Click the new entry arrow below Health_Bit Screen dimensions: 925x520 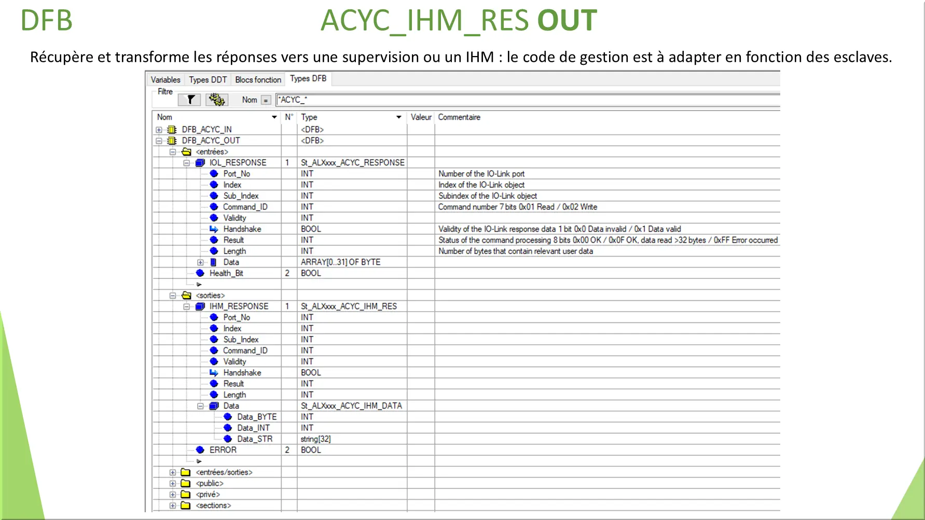tap(199, 284)
